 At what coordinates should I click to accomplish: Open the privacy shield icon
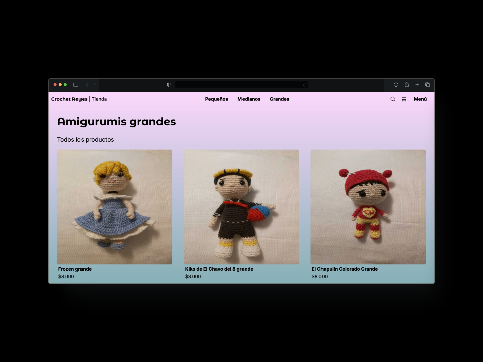coord(168,85)
